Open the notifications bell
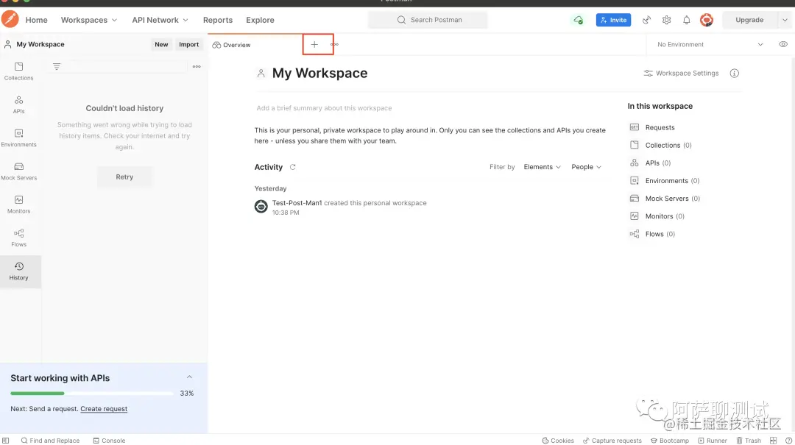 pos(686,20)
